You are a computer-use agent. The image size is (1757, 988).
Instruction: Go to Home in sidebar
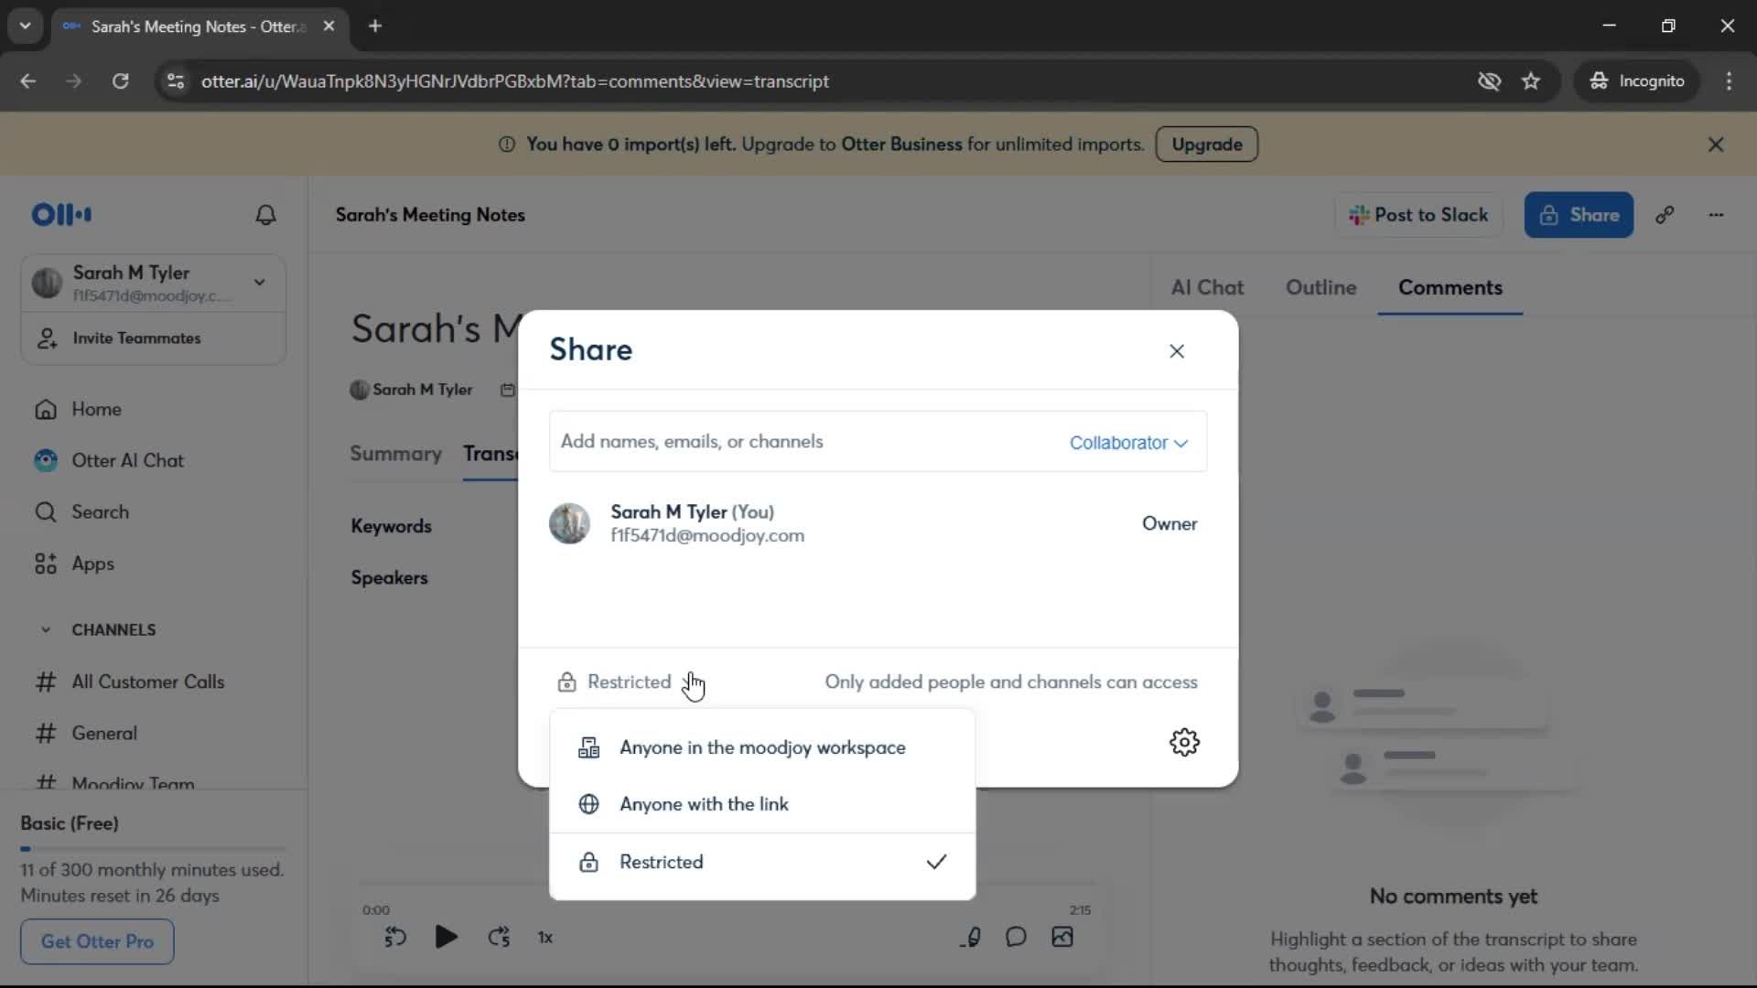point(96,409)
